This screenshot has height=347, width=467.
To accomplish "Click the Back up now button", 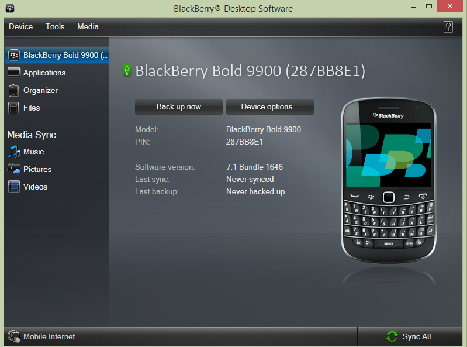I will tap(179, 106).
